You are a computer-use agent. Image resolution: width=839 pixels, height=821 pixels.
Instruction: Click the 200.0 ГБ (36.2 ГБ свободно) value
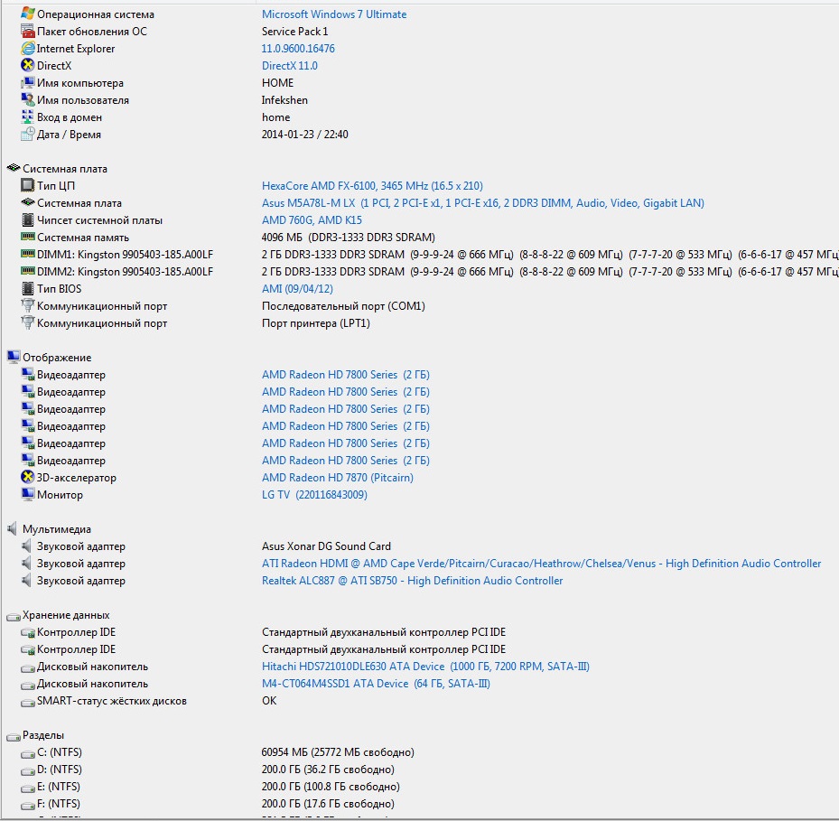point(328,770)
